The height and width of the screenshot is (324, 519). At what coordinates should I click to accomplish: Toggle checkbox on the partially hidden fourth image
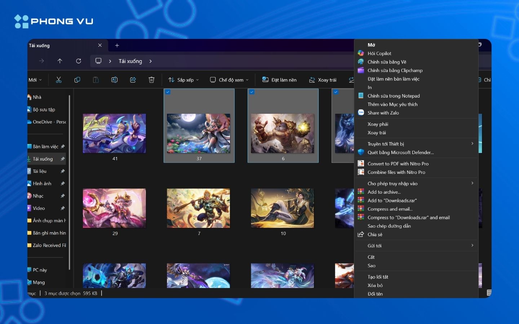click(x=336, y=92)
